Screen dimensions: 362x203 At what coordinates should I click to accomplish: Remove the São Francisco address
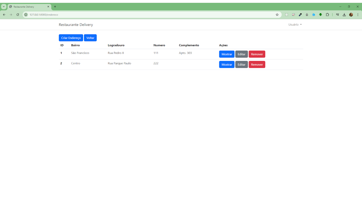click(x=257, y=54)
